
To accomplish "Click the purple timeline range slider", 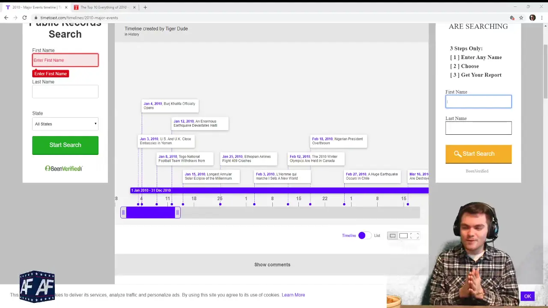I will click(x=150, y=213).
